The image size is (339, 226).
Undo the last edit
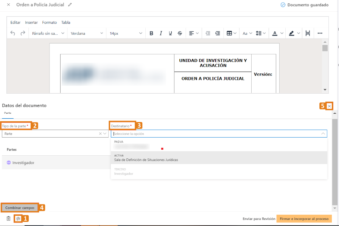(12, 33)
